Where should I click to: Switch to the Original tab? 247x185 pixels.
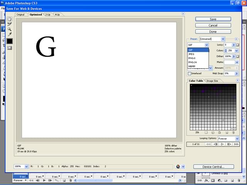click(20, 15)
